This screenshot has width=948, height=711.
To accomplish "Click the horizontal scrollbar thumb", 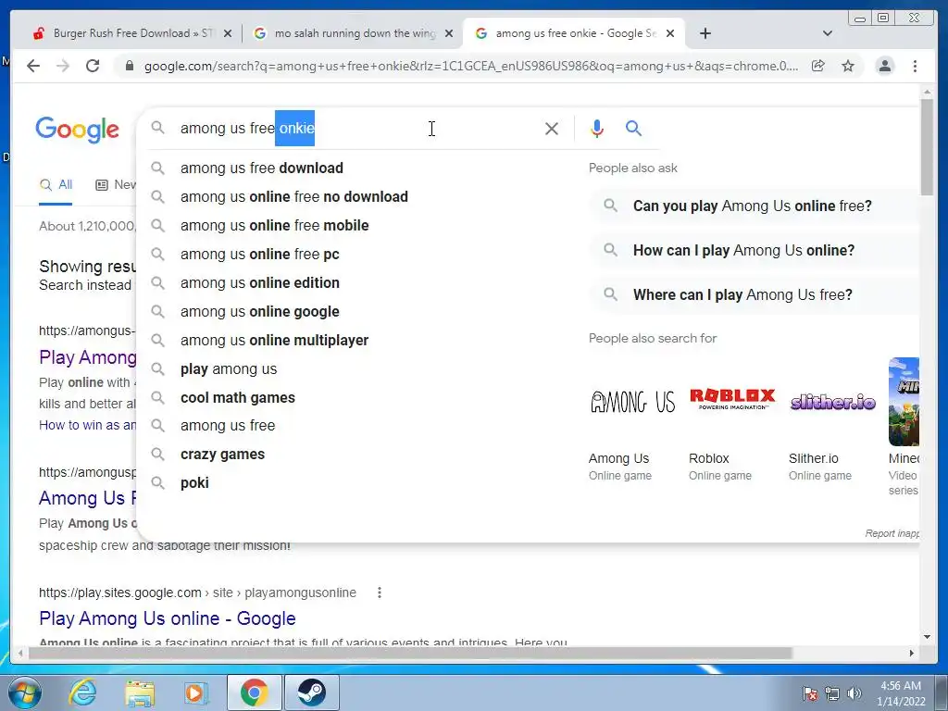I will pos(410,654).
